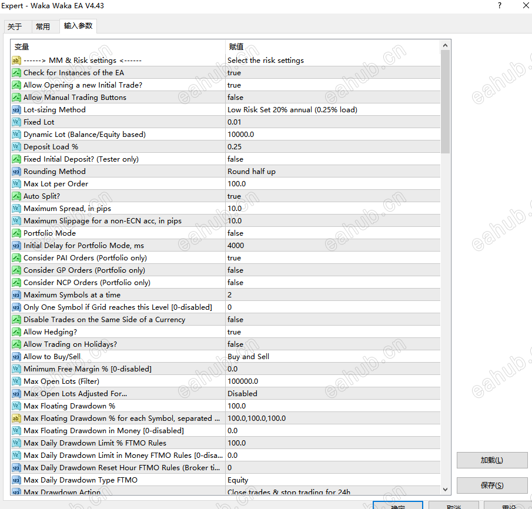Click the icon next to Max Lot per Order

pos(16,184)
